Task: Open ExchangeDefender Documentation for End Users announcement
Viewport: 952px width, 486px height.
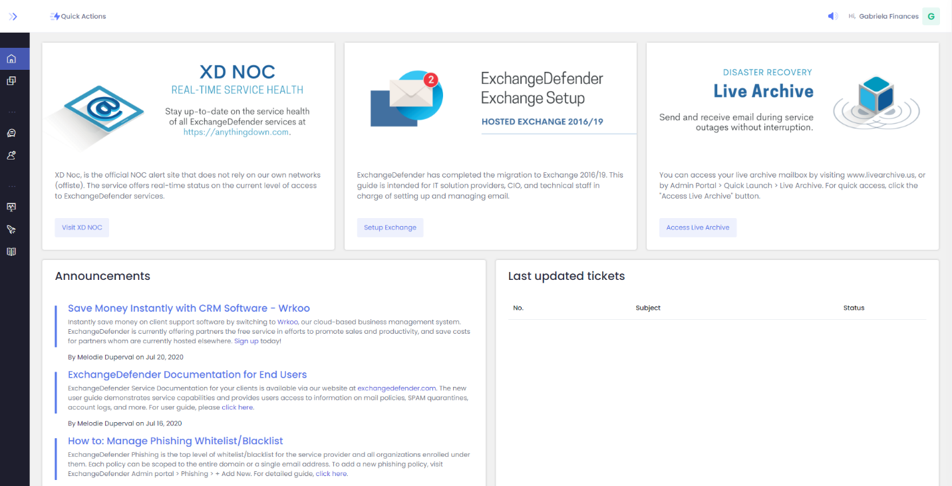Action: (x=187, y=375)
